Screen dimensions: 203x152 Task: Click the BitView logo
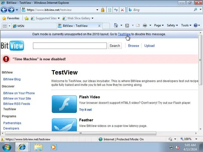point(12,46)
